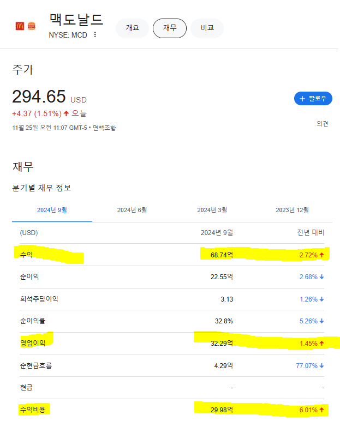Click the 1.45% increase value

[x=312, y=344]
